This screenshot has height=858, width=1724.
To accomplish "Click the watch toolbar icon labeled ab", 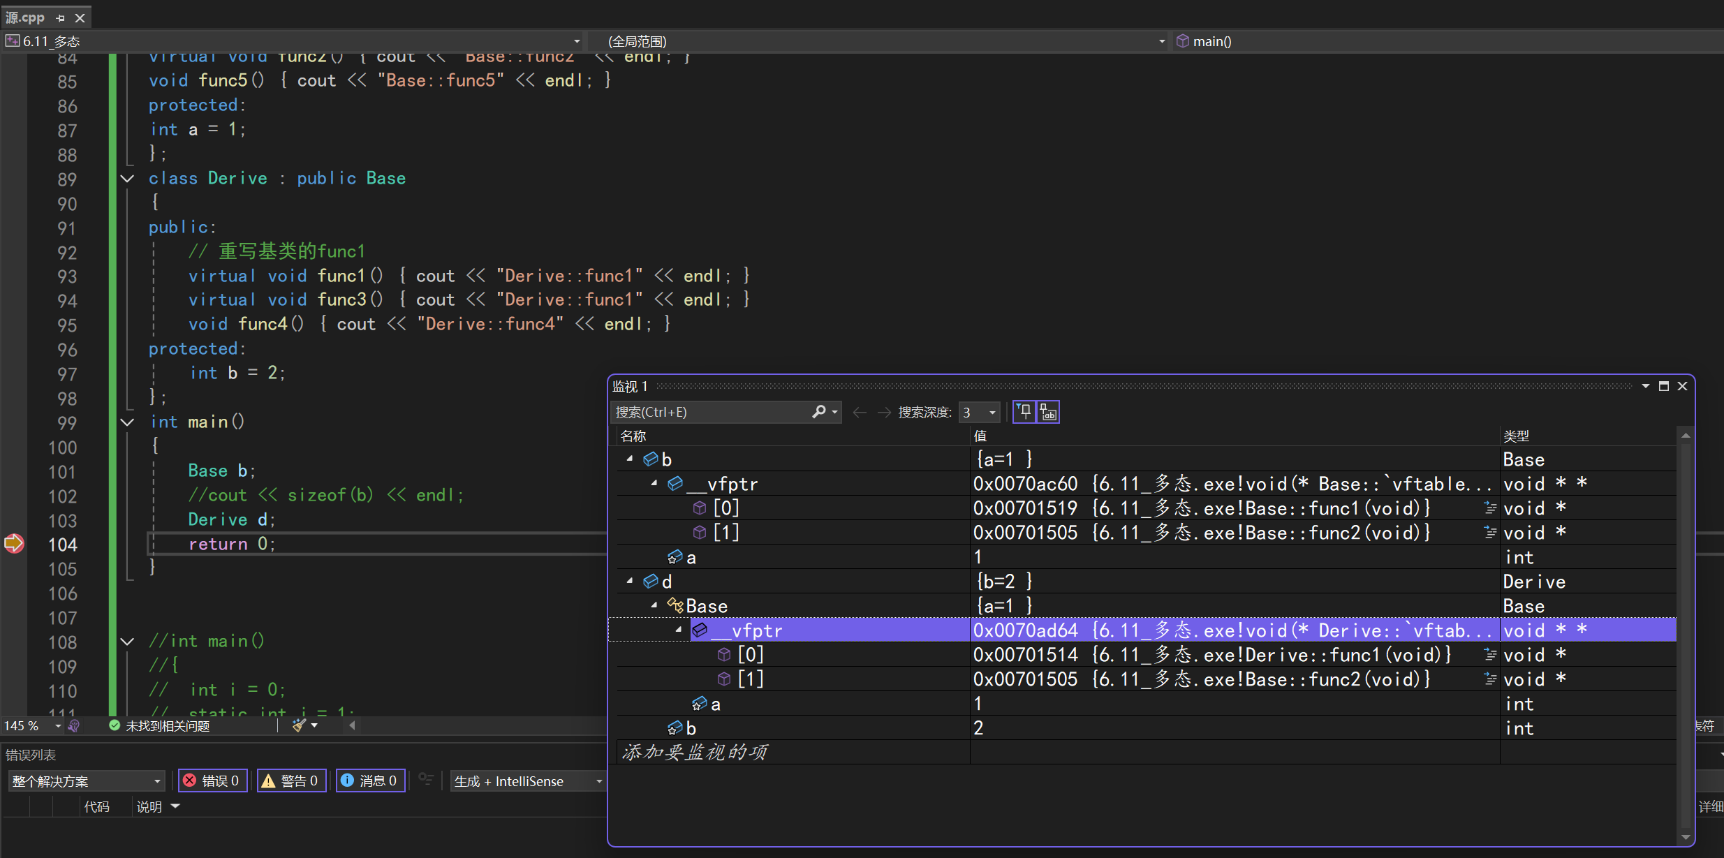I will coord(1047,412).
